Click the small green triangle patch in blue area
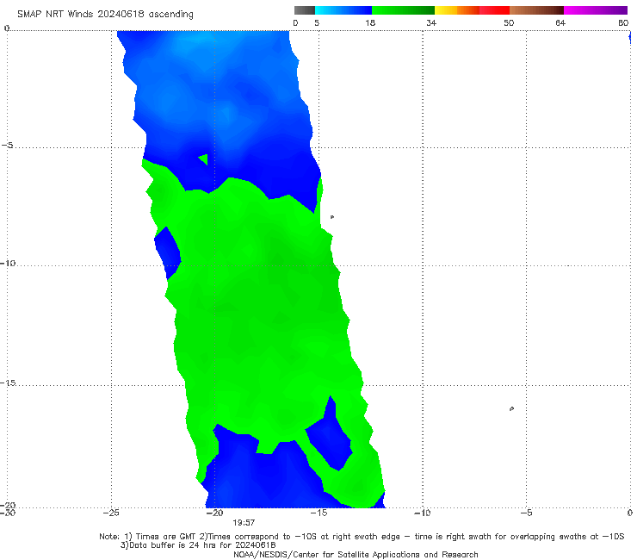The width and height of the screenshot is (637, 560). (x=204, y=159)
